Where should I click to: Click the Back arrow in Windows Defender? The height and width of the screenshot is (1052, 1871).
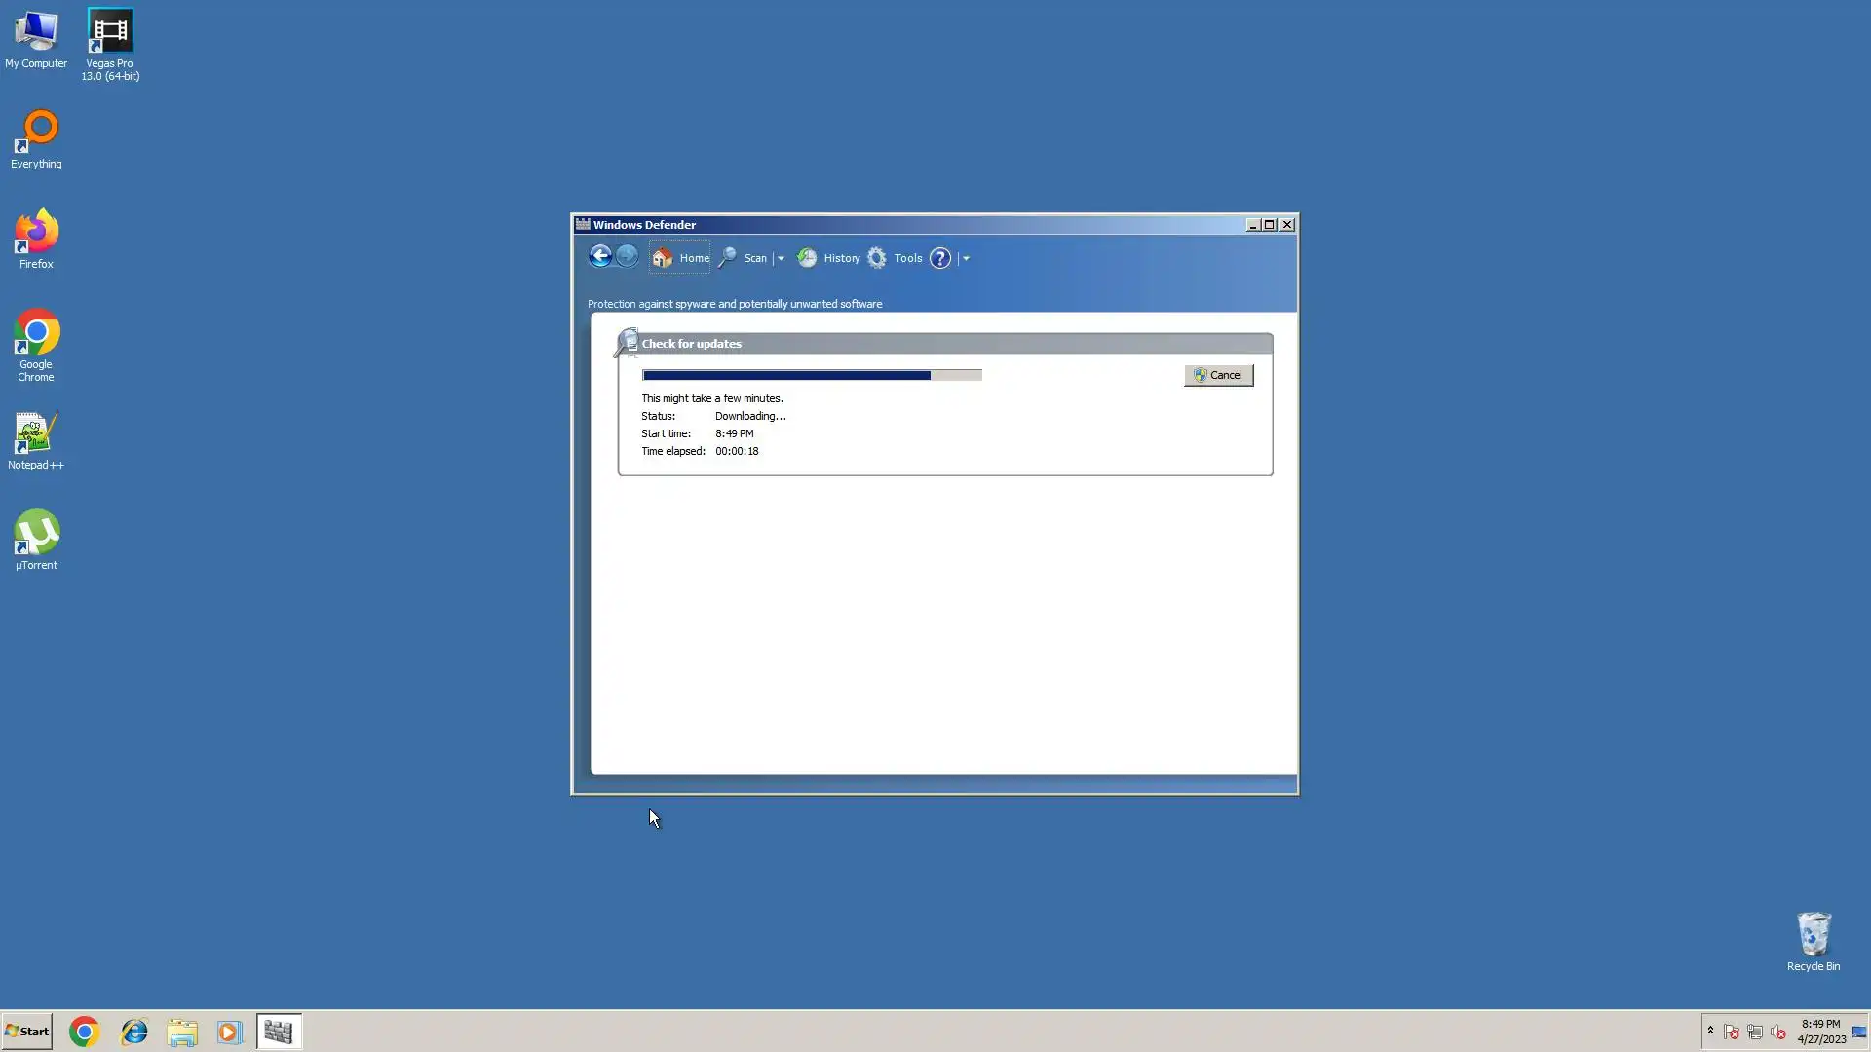600,257
